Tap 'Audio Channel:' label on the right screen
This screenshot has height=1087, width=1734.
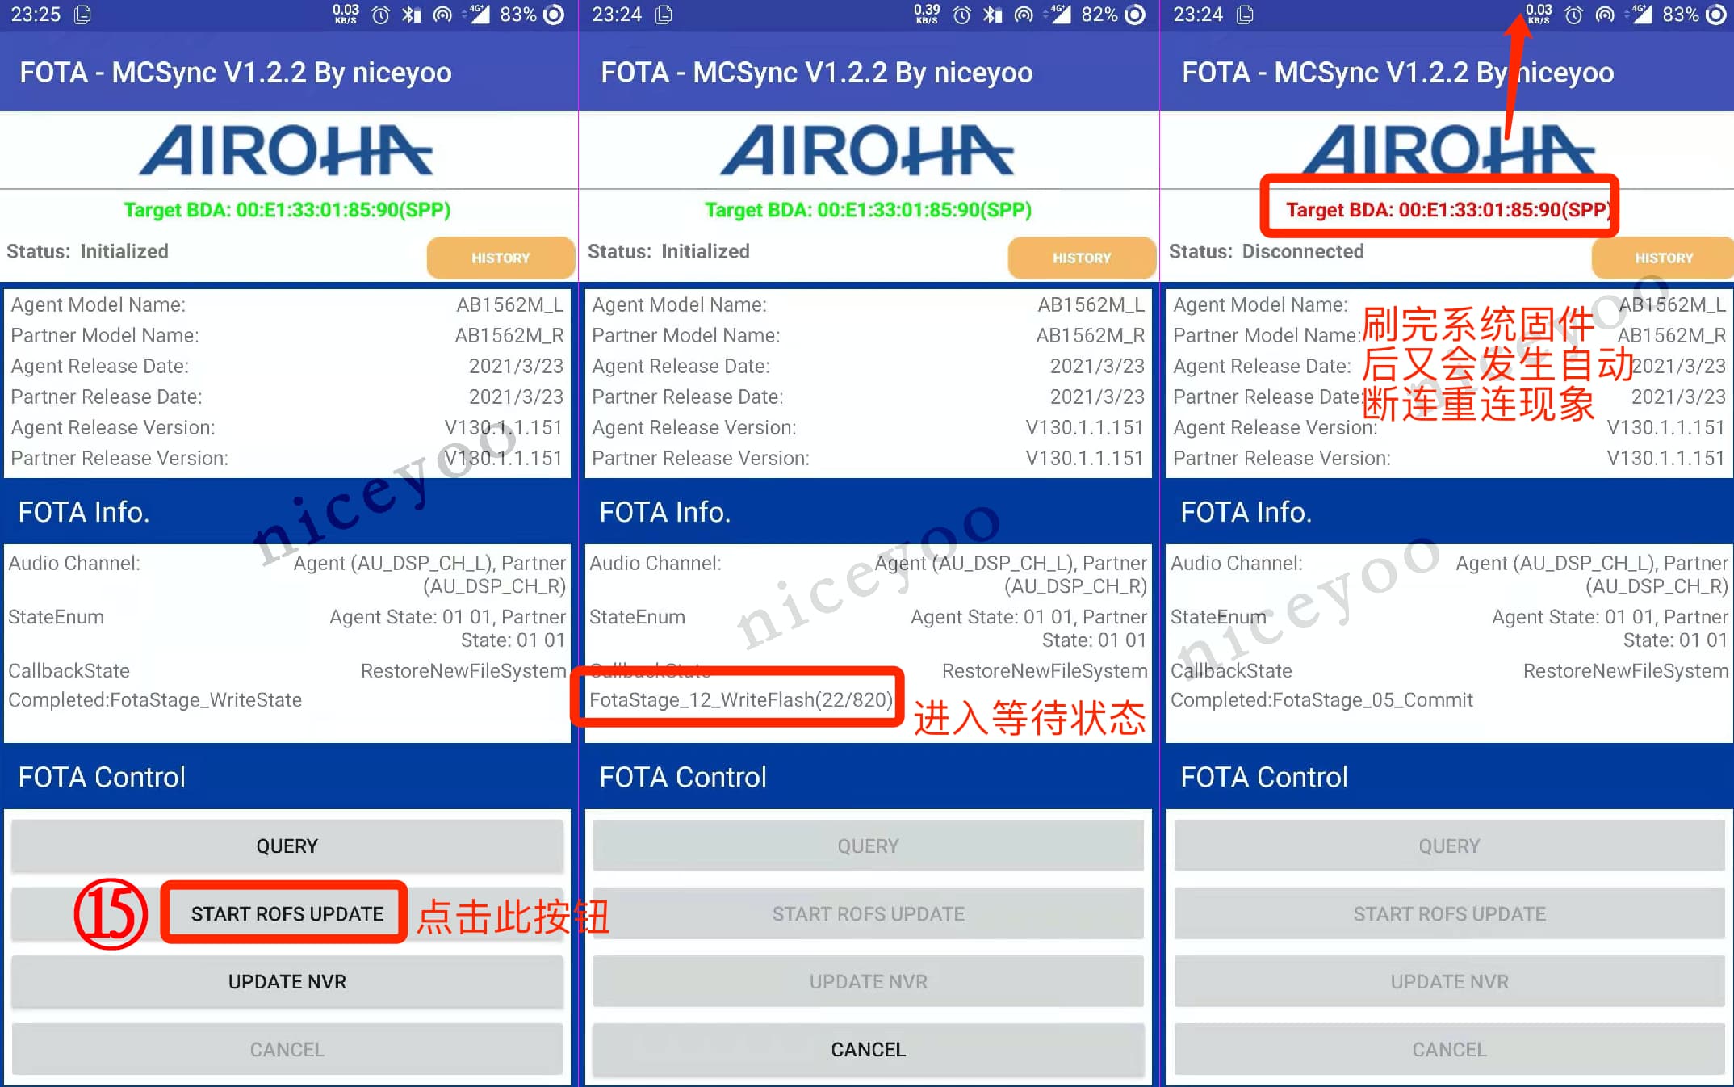pos(1237,563)
